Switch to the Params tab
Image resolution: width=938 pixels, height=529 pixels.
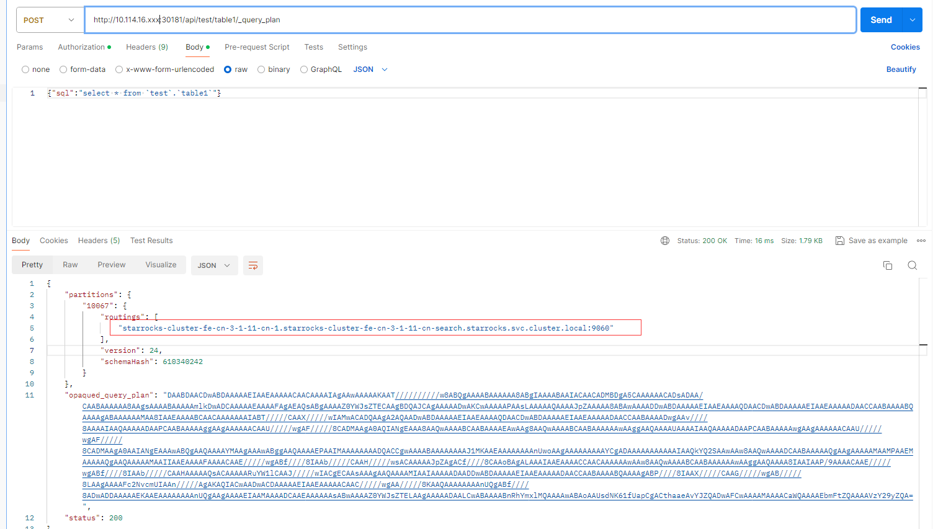30,47
